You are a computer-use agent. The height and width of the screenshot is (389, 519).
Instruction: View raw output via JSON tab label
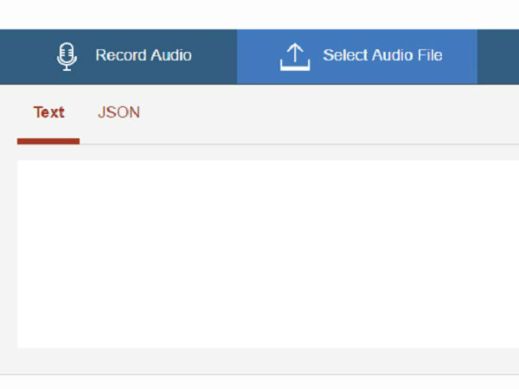pyautogui.click(x=119, y=112)
